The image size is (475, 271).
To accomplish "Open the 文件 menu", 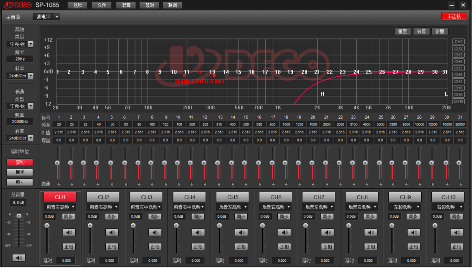I will tap(102, 5).
